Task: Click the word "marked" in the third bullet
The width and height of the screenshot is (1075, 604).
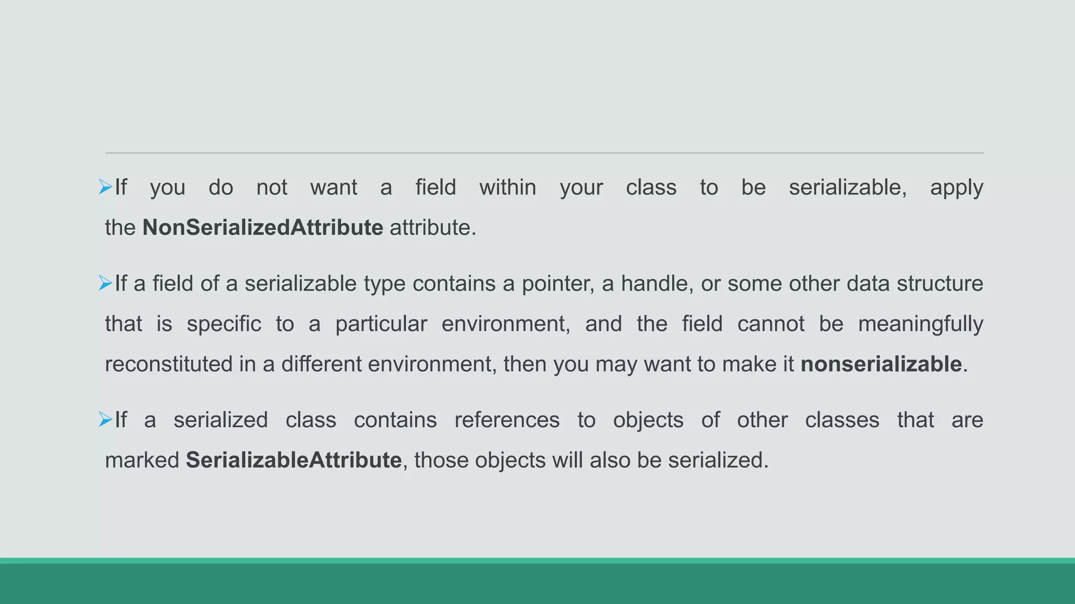Action: click(142, 460)
